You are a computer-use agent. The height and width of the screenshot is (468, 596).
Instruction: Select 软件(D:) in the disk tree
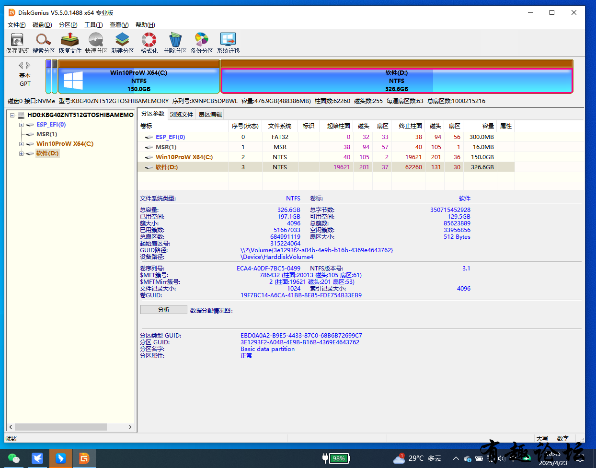(47, 153)
